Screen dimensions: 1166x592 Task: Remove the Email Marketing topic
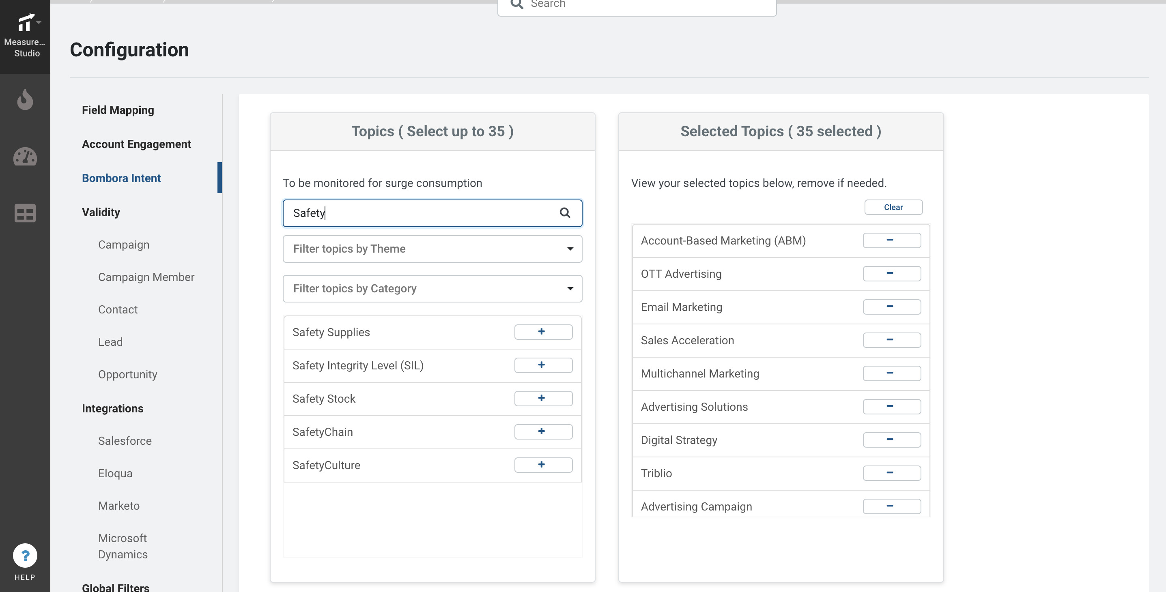(x=892, y=307)
